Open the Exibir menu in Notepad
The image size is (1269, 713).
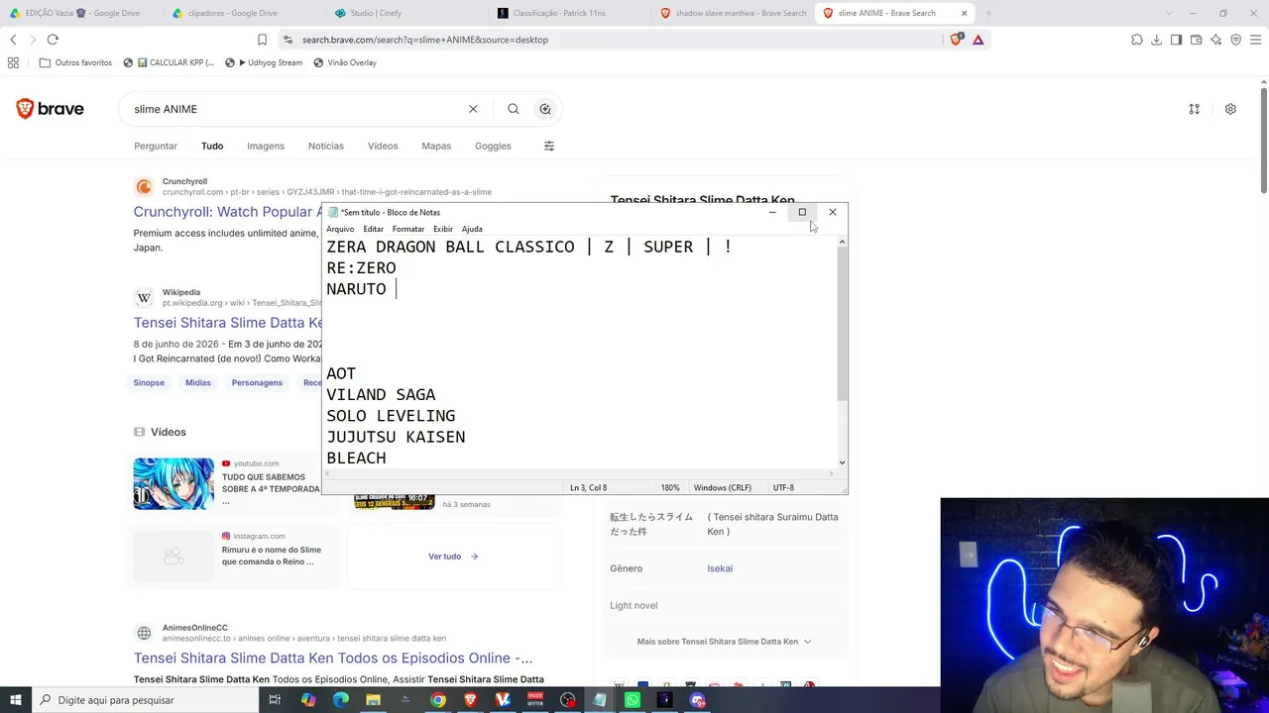tap(443, 229)
